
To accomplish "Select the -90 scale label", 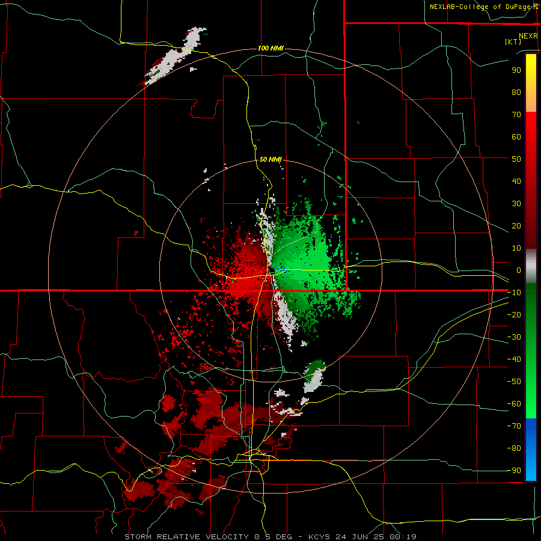I will click(x=514, y=471).
